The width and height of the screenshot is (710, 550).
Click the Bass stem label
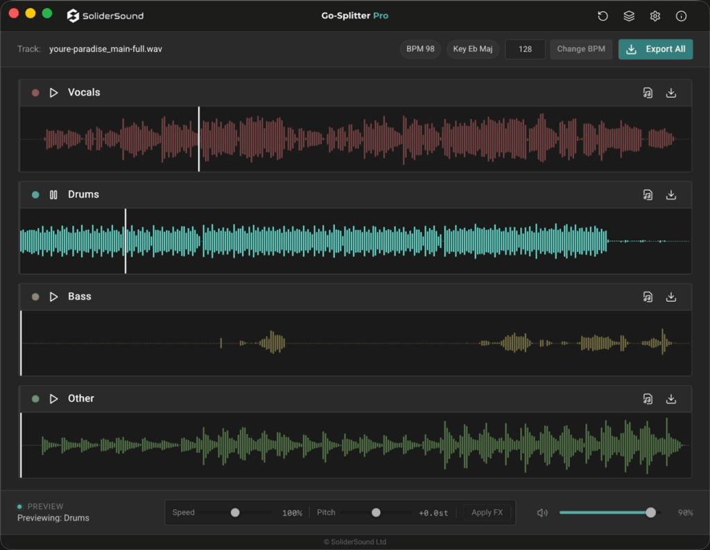point(80,296)
